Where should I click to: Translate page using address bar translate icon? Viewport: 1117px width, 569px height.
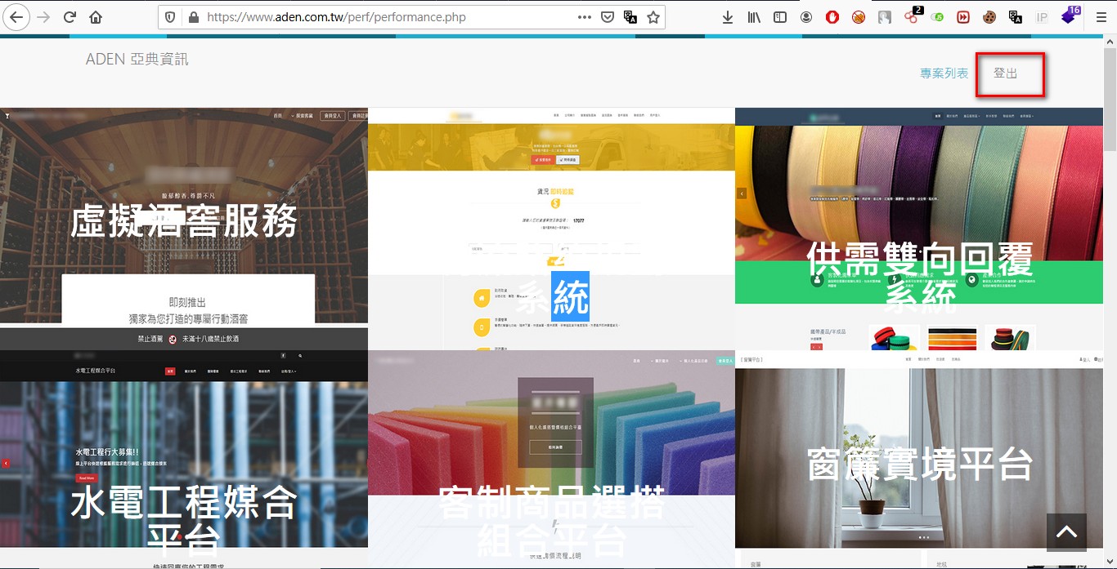(x=630, y=17)
